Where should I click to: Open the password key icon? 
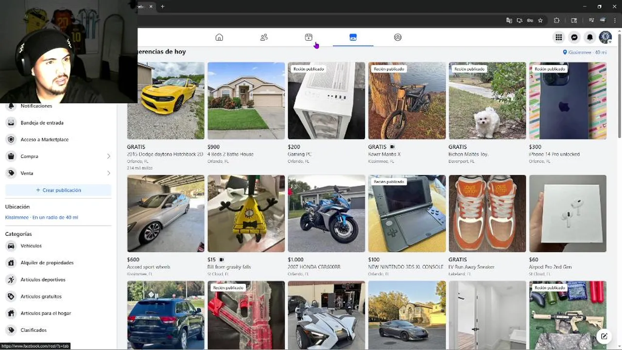coord(530,20)
